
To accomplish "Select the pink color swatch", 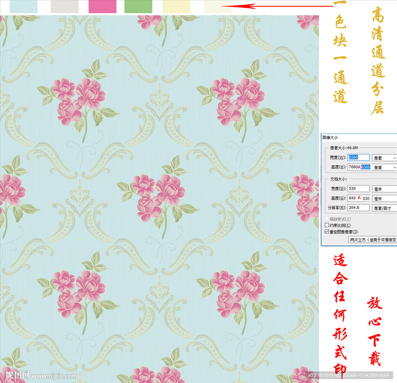I will tap(102, 7).
